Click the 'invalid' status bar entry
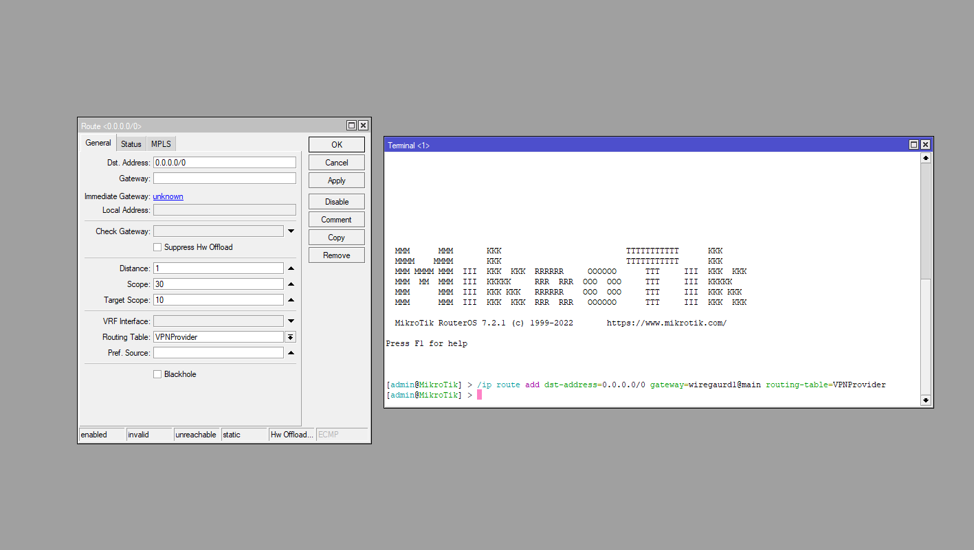Viewport: 974px width, 550px height. click(x=149, y=435)
